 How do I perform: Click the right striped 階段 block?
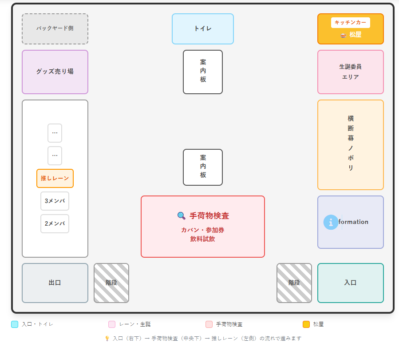pyautogui.click(x=294, y=283)
